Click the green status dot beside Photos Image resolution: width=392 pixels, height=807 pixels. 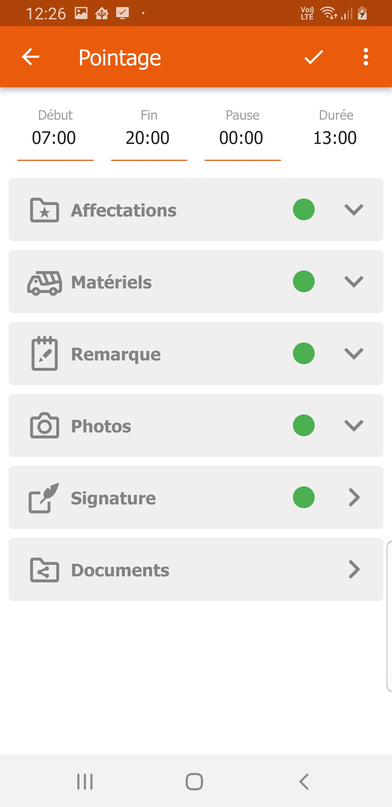coord(304,425)
